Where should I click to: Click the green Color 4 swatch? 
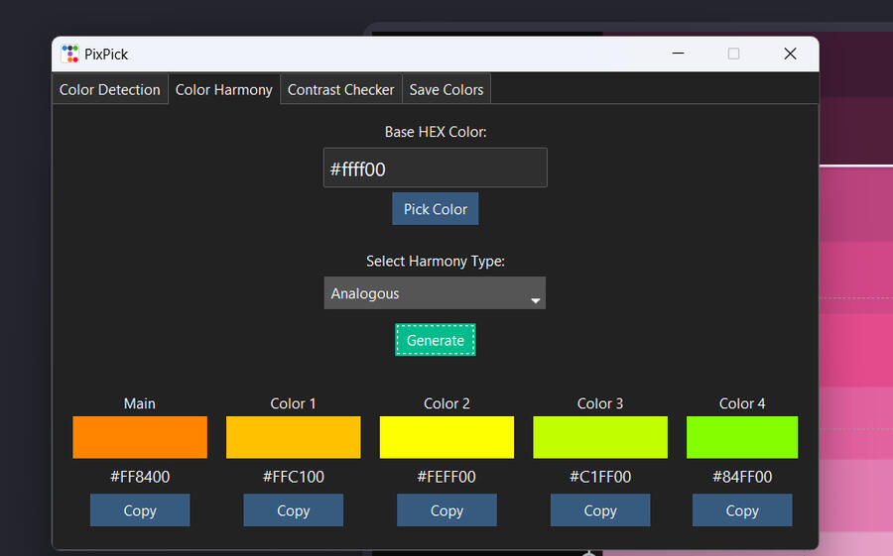pos(742,437)
